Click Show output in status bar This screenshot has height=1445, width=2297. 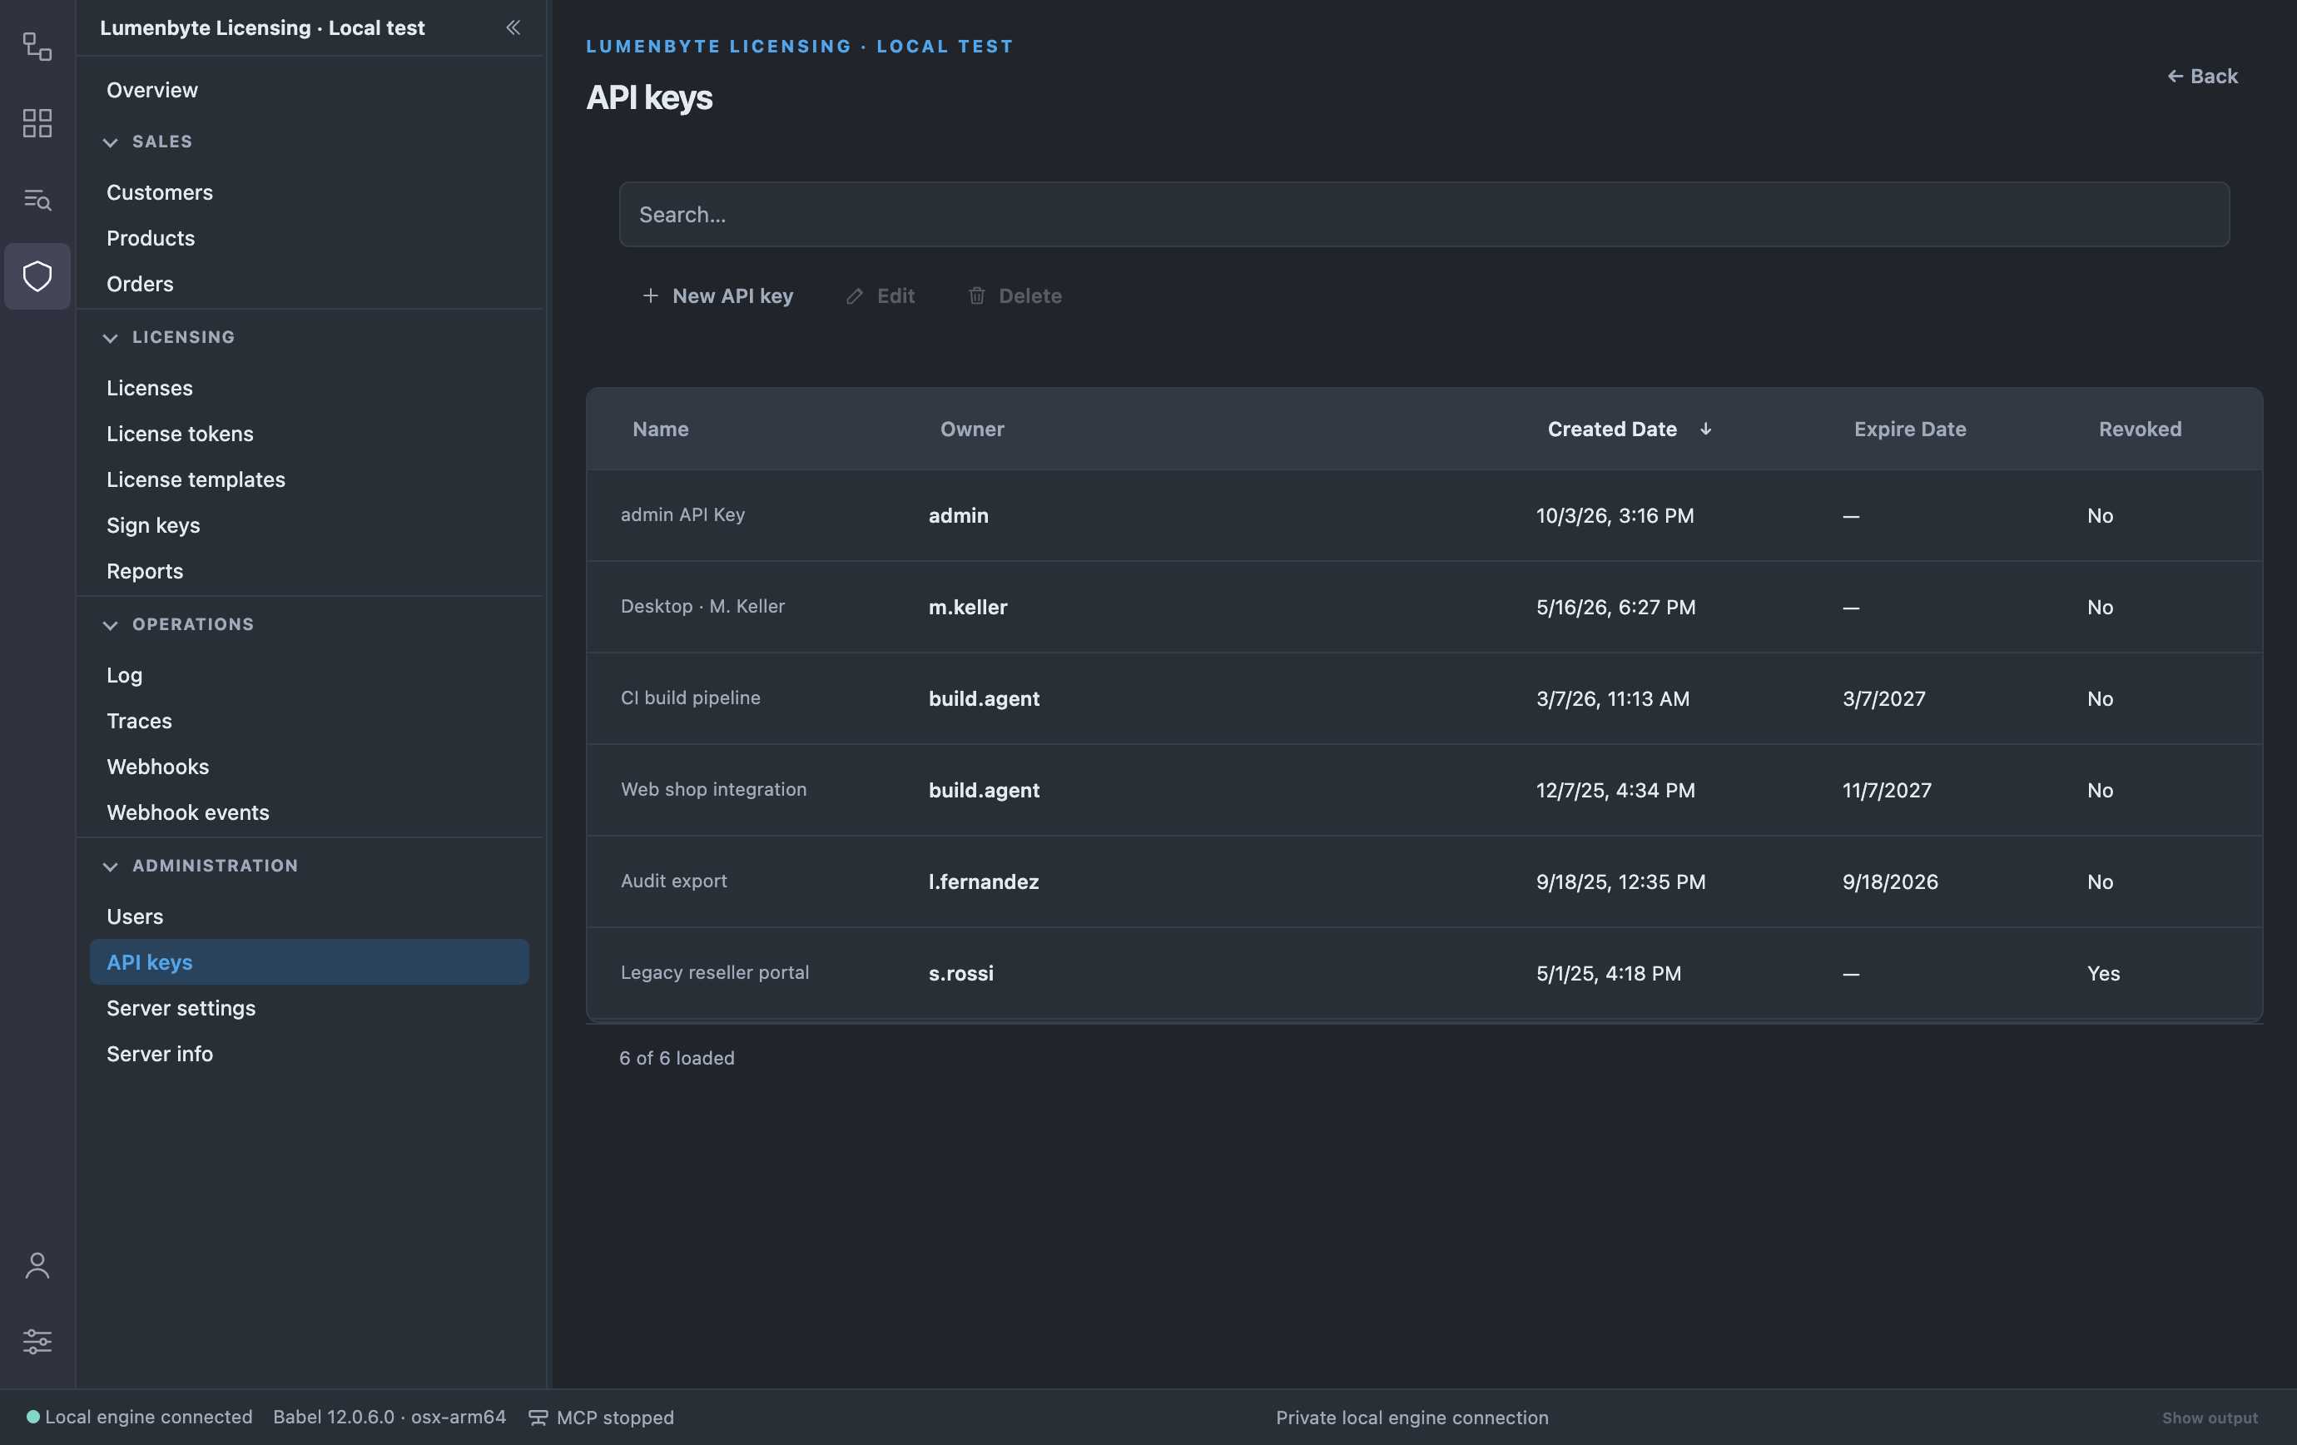pyautogui.click(x=2210, y=1418)
